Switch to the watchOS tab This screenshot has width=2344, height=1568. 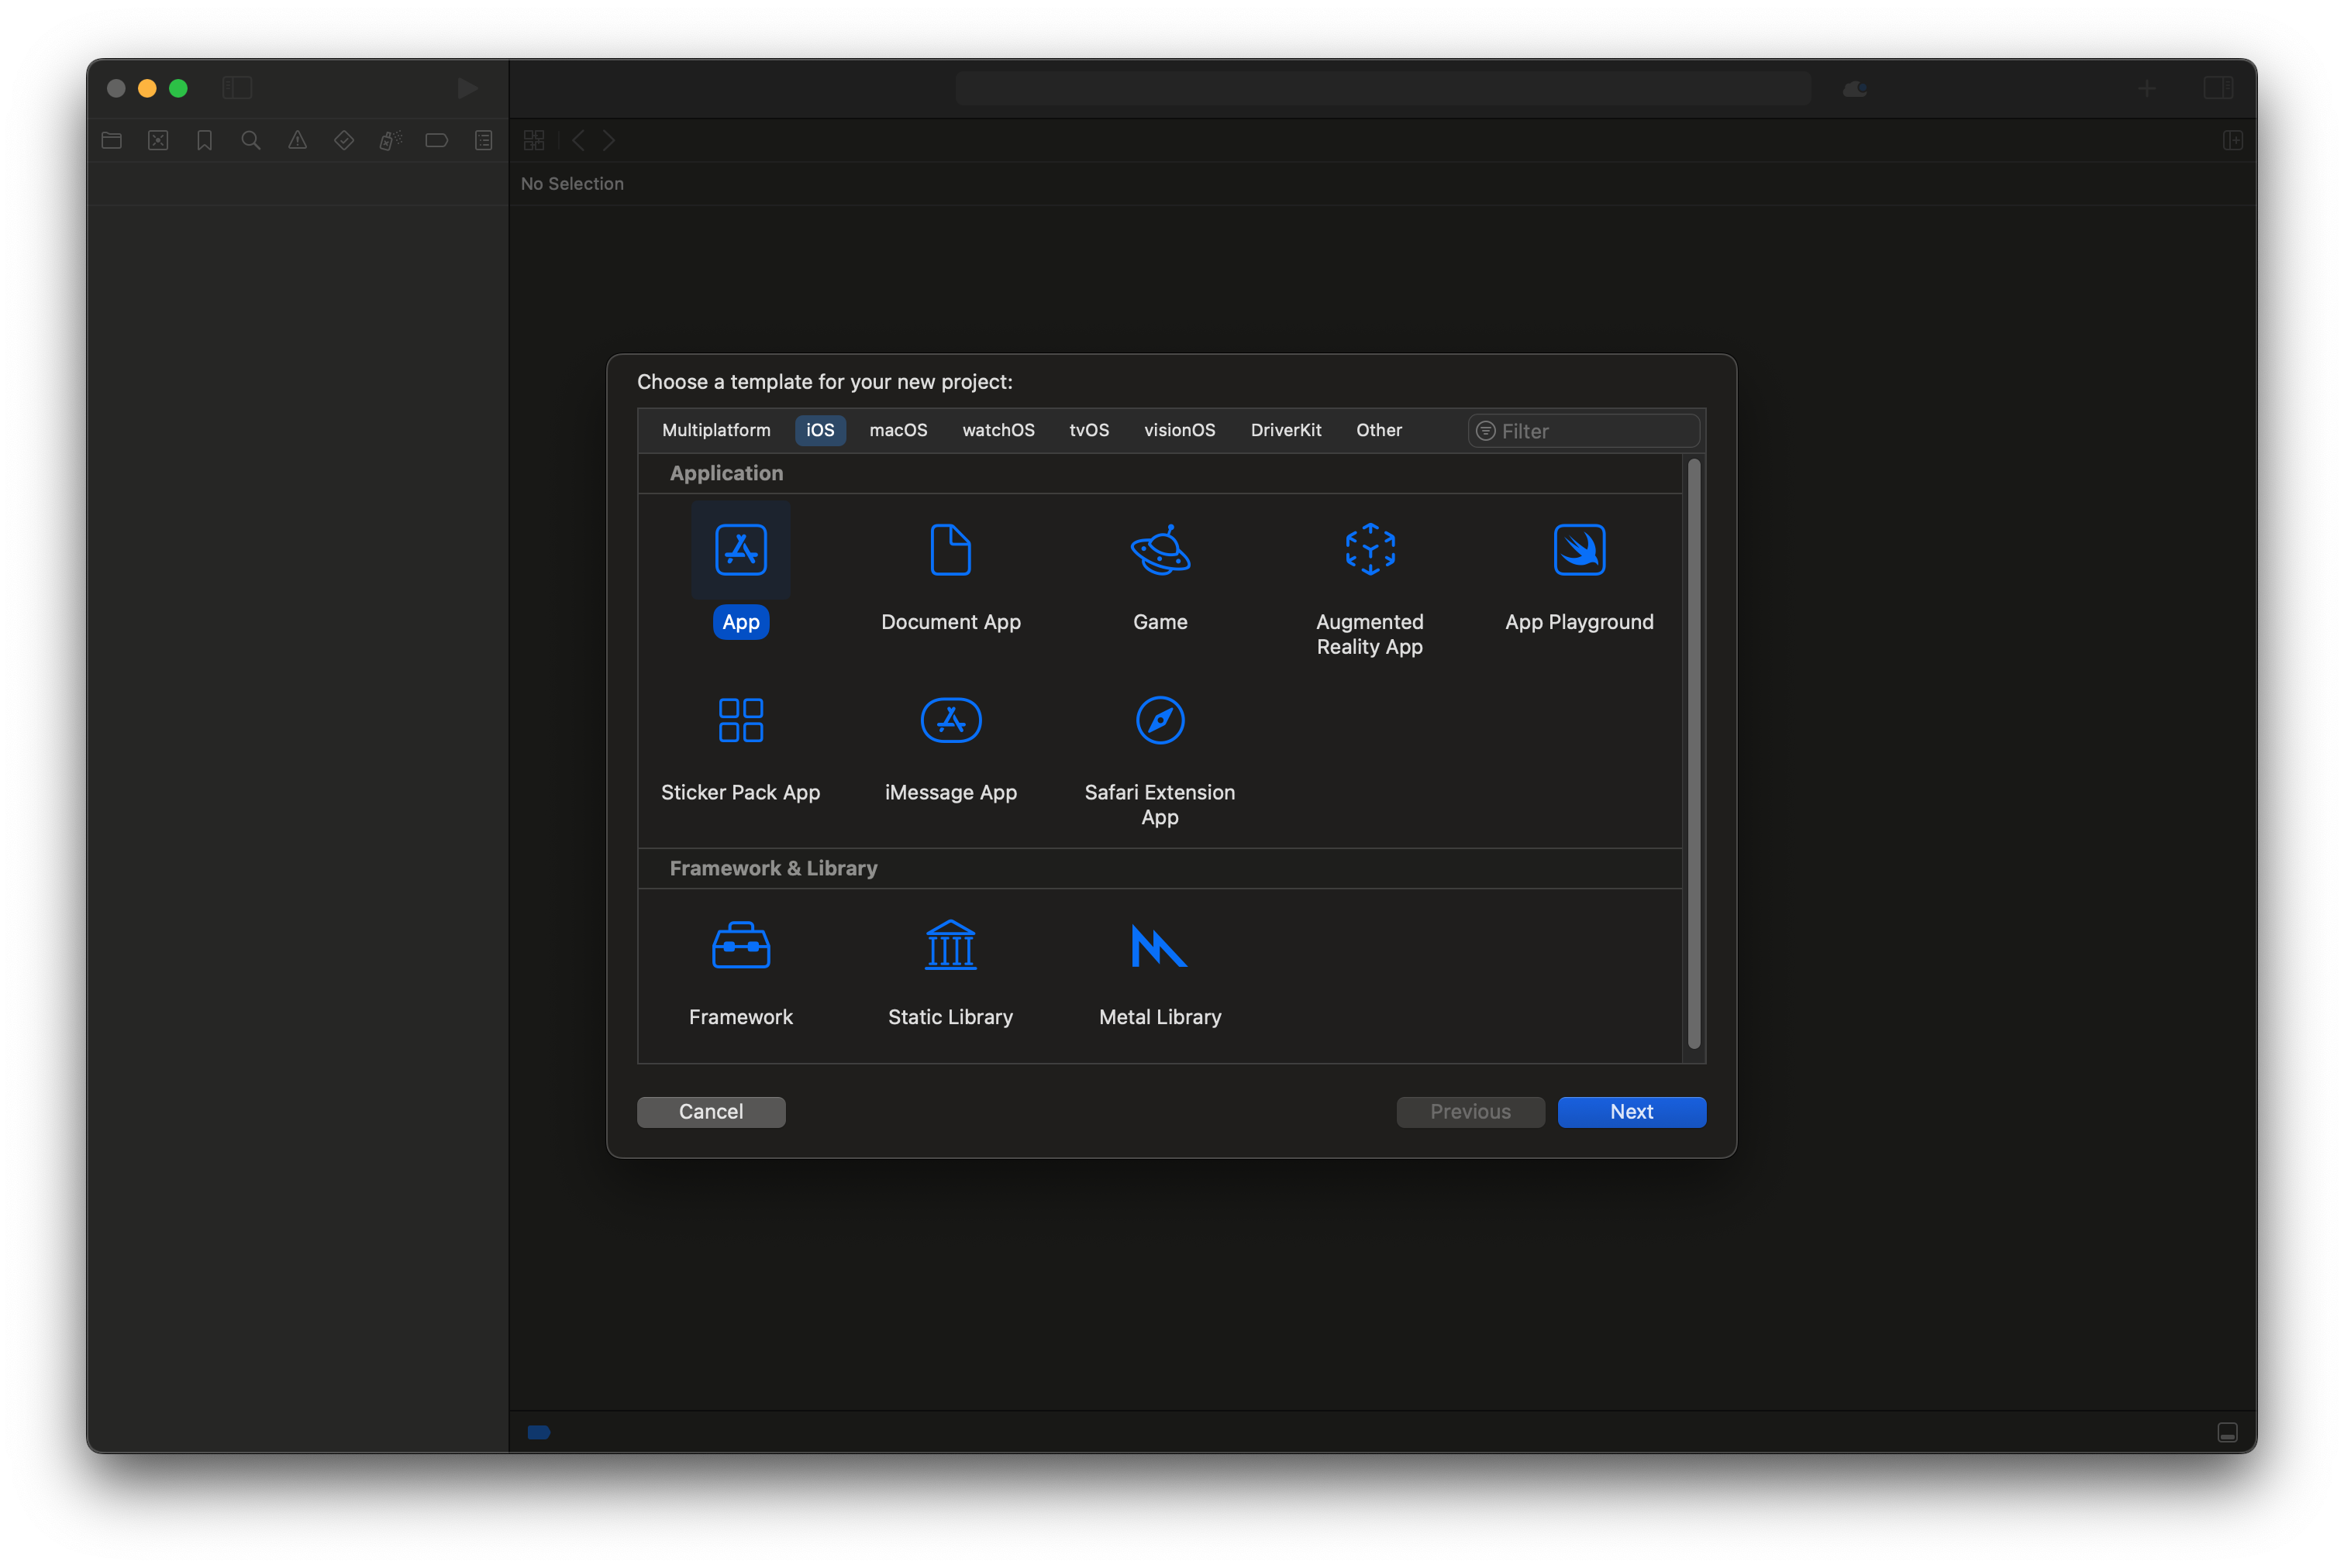click(998, 430)
